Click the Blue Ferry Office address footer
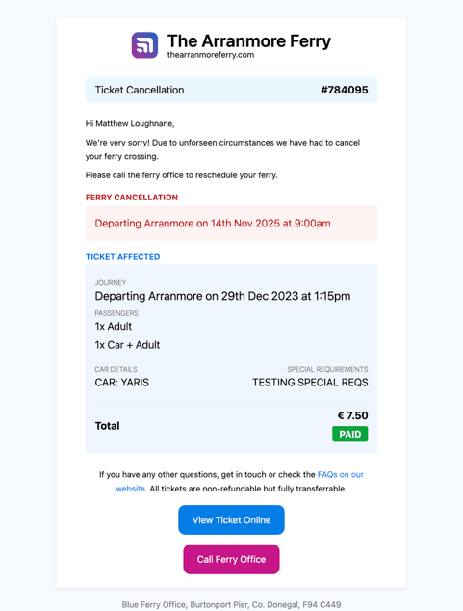 pos(231,605)
